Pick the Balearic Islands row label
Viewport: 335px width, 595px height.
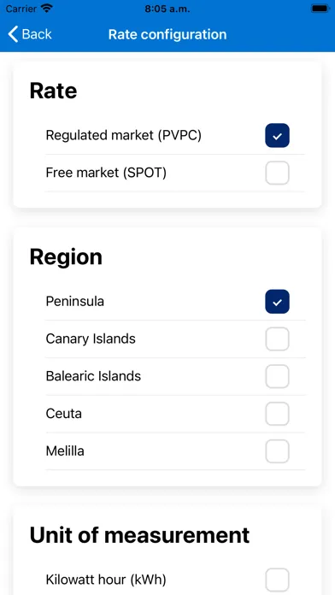93,376
